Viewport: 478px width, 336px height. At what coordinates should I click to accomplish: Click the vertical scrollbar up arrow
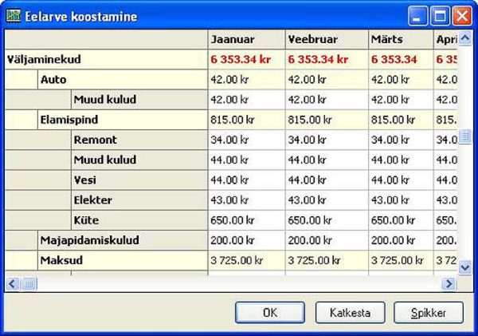466,38
